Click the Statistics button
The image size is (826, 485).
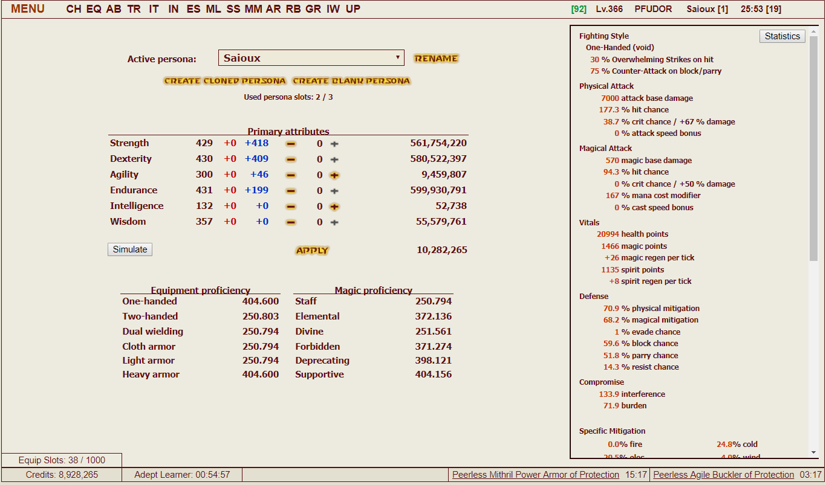tap(782, 36)
